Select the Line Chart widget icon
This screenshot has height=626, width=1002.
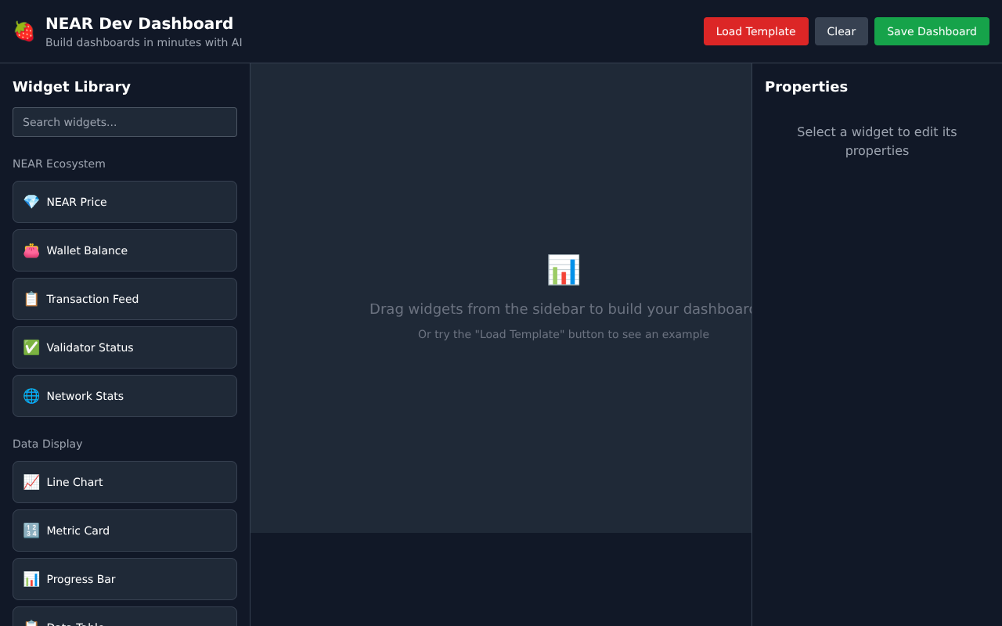pyautogui.click(x=31, y=482)
